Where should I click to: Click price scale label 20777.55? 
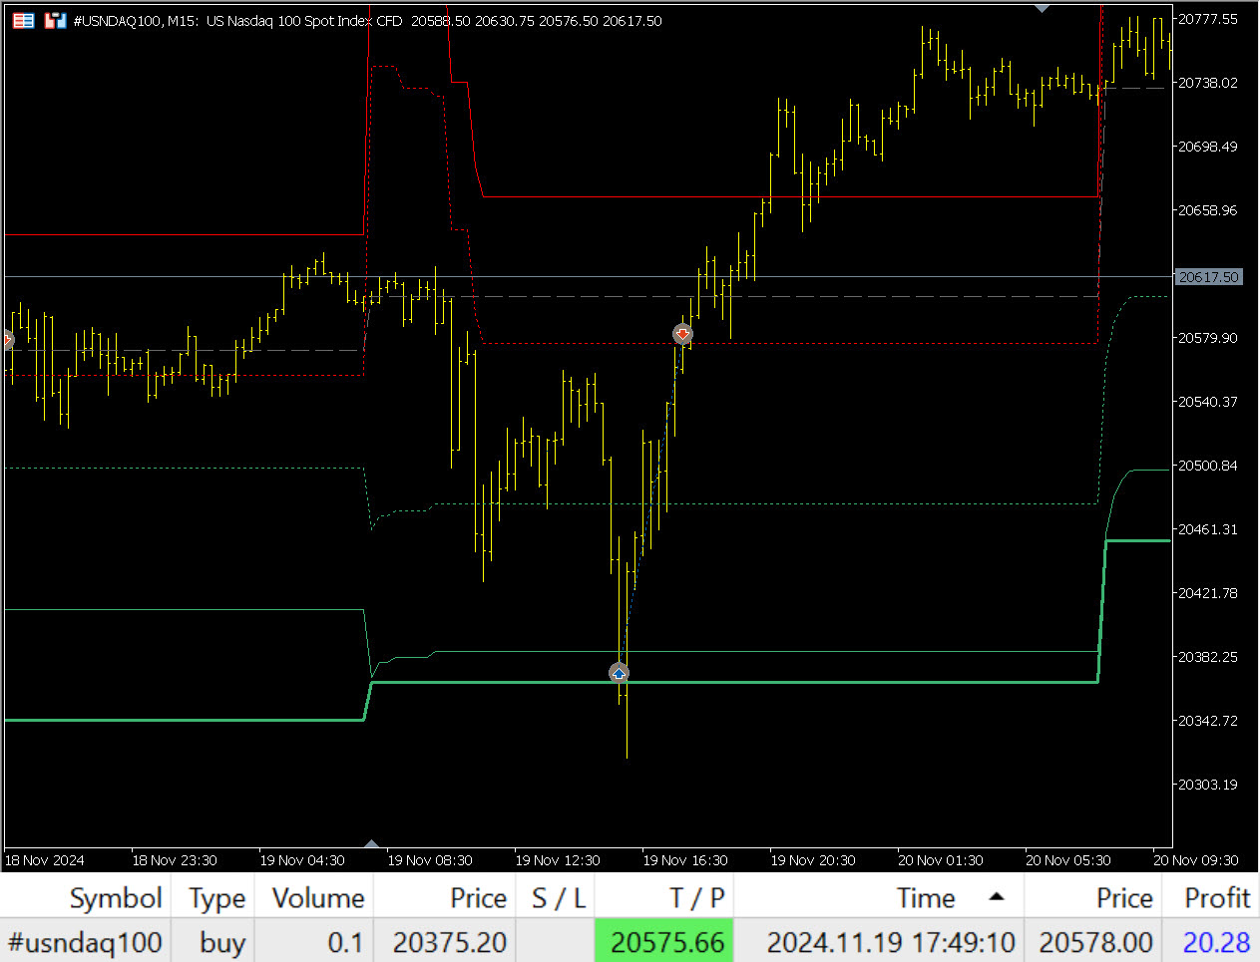click(x=1207, y=19)
